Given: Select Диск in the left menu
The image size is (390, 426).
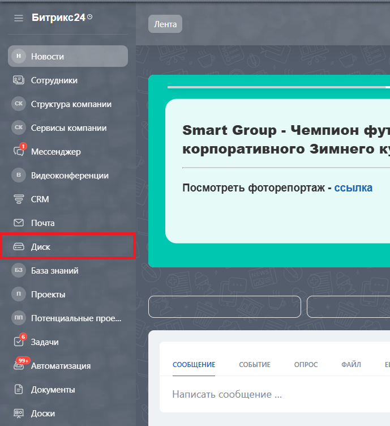Looking at the screenshot, I should click(68, 246).
